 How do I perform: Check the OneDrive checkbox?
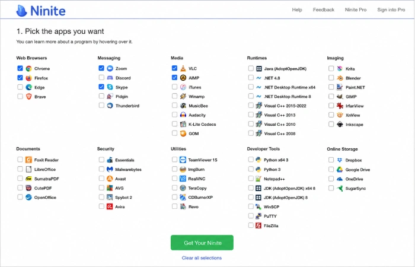pos(331,179)
